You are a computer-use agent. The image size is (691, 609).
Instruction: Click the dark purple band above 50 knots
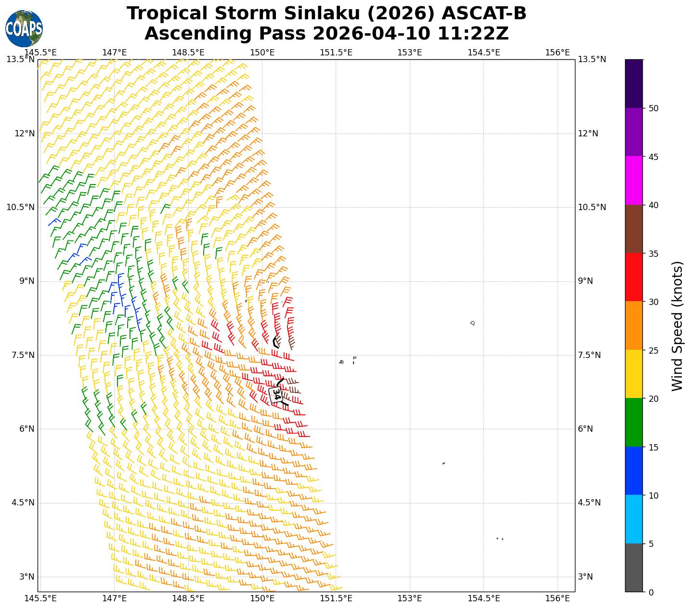633,83
